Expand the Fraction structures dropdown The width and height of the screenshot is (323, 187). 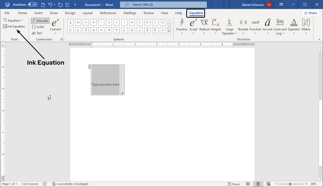coord(182,26)
